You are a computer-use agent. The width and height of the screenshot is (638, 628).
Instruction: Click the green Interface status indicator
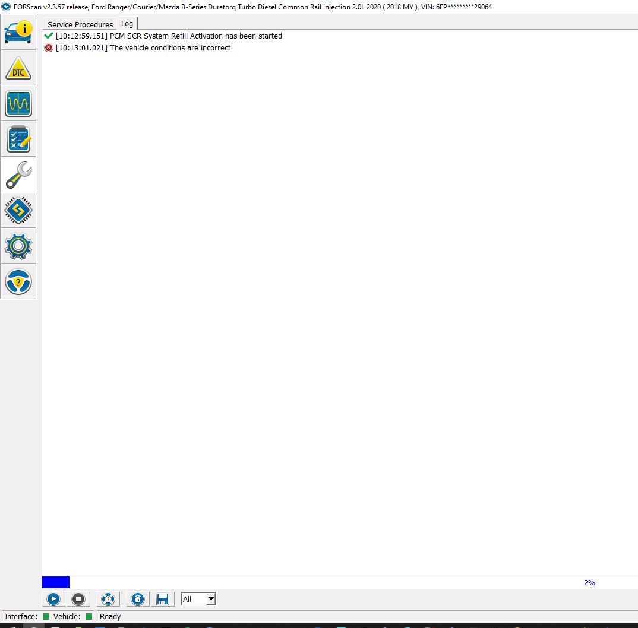[46, 617]
